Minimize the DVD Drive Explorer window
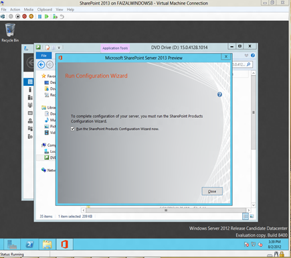The width and height of the screenshot is (291, 258). [232, 46]
